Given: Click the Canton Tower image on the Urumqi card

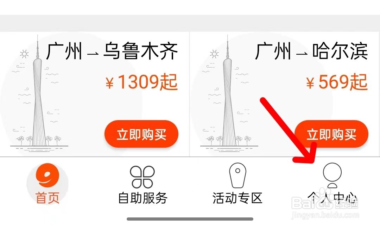Looking at the screenshot, I should tap(39, 93).
